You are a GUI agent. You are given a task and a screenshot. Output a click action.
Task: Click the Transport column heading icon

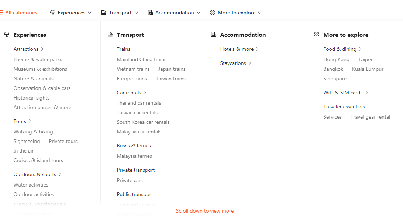pyautogui.click(x=110, y=35)
